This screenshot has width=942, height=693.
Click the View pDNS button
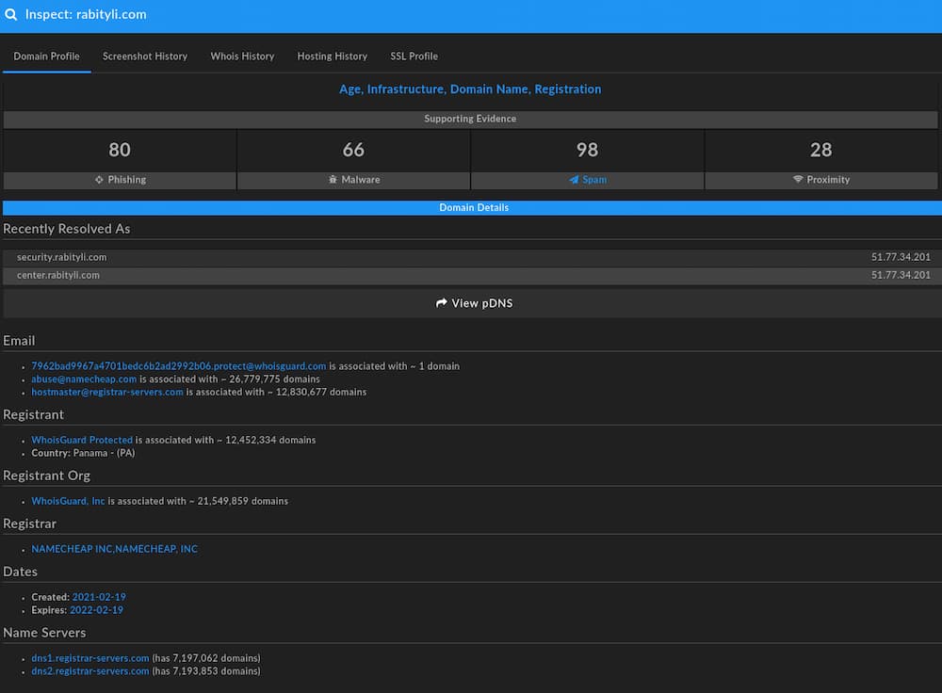[472, 303]
